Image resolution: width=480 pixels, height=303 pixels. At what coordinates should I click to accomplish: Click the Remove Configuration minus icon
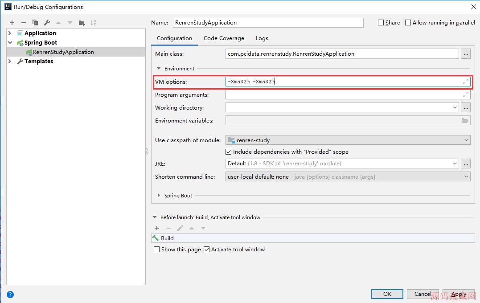pyautogui.click(x=24, y=23)
